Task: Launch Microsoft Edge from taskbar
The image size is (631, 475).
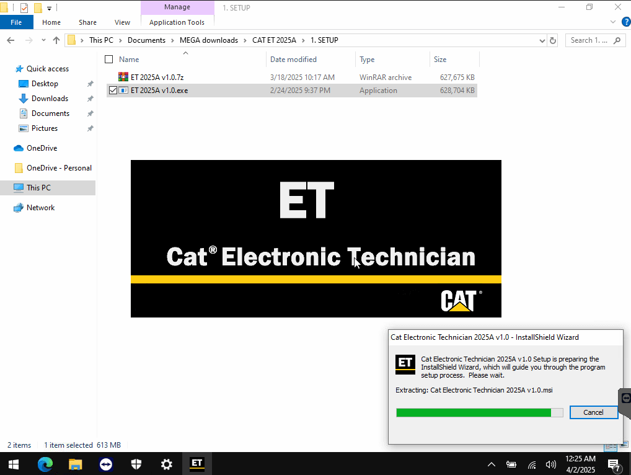Action: click(45, 464)
